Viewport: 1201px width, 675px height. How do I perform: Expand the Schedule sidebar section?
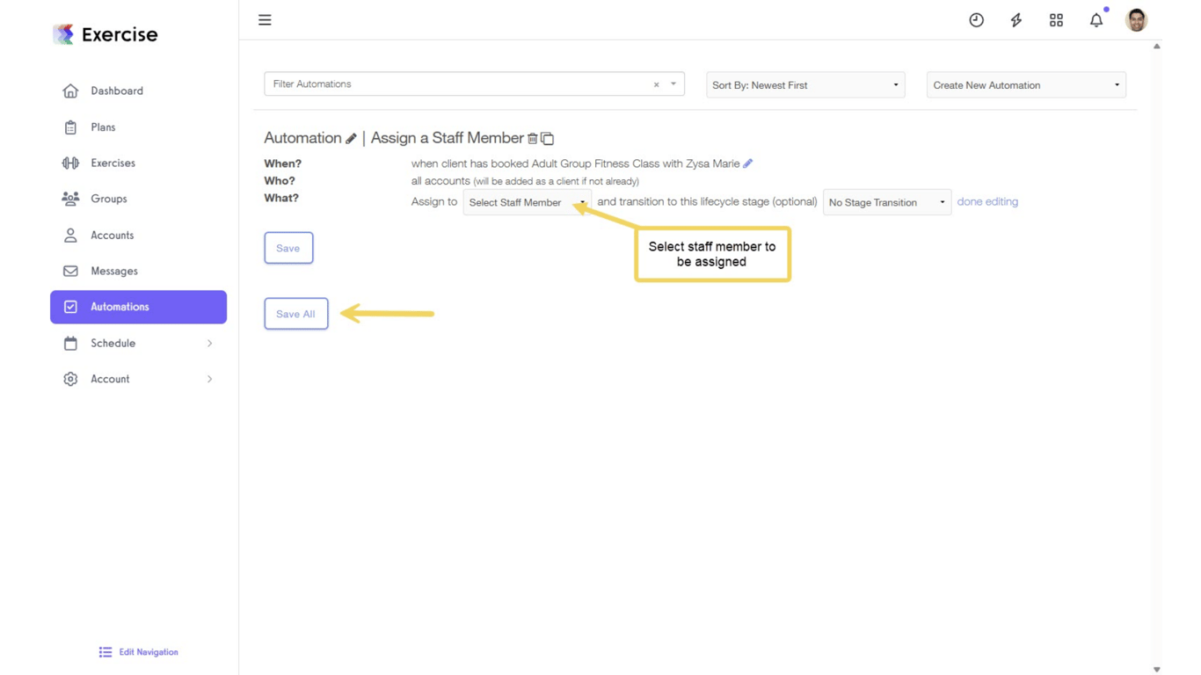click(x=113, y=343)
